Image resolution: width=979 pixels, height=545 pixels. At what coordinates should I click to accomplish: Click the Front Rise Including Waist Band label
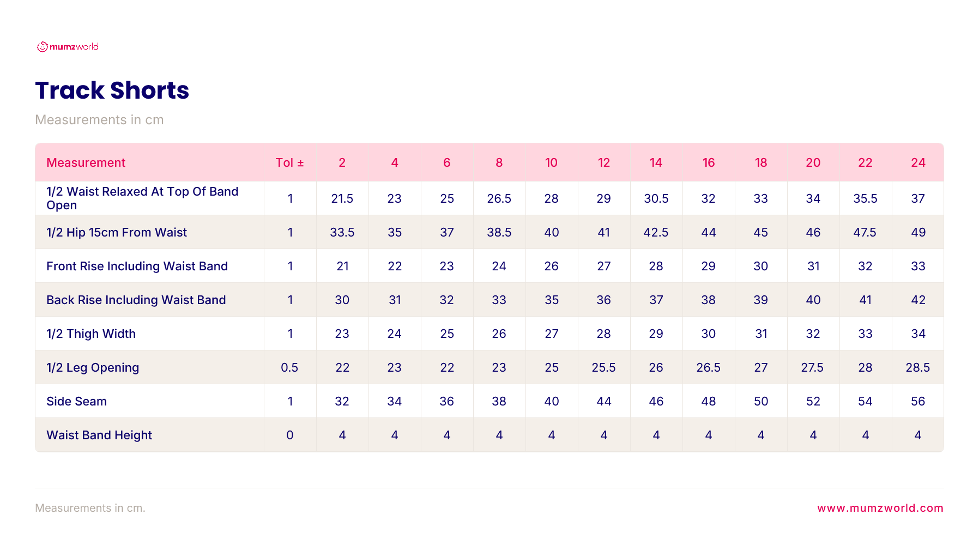[137, 266]
